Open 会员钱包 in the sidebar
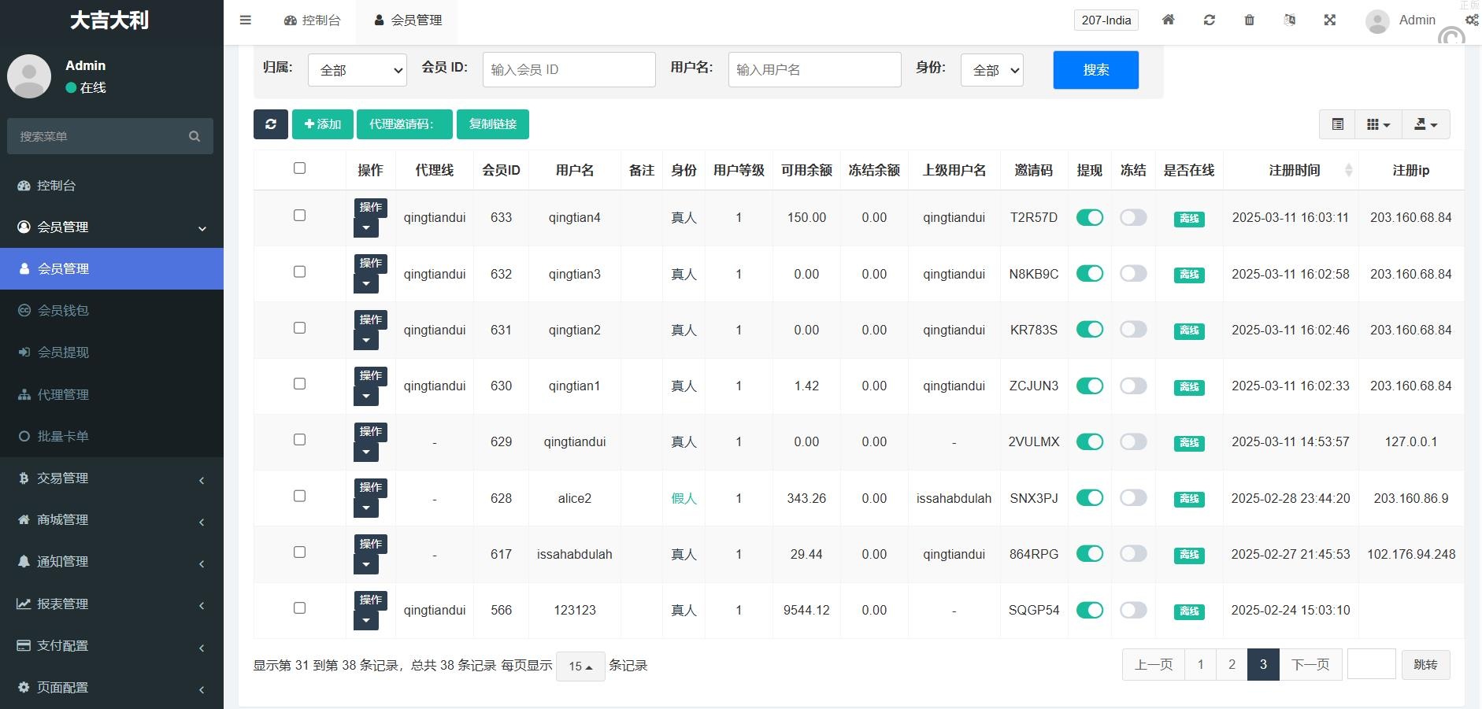This screenshot has width=1482, height=709. 64,311
